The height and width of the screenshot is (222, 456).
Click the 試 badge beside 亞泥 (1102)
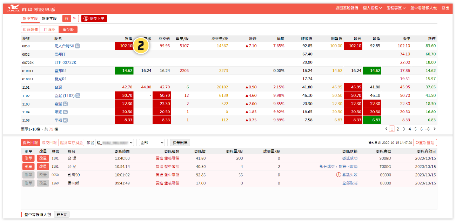tap(78, 95)
